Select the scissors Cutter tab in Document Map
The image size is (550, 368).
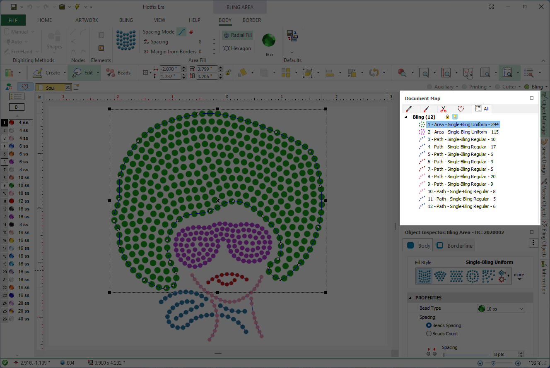point(443,109)
